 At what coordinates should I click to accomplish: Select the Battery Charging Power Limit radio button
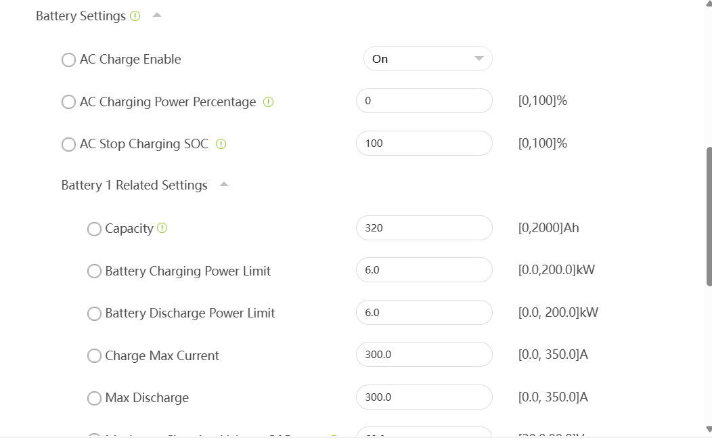(x=94, y=271)
